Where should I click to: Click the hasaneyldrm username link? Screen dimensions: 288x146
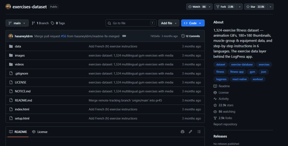[x=24, y=36]
